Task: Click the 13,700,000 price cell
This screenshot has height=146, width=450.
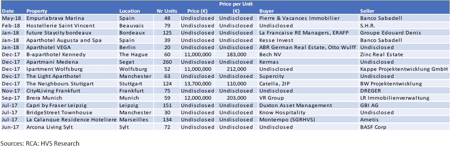Action: pos(198,83)
